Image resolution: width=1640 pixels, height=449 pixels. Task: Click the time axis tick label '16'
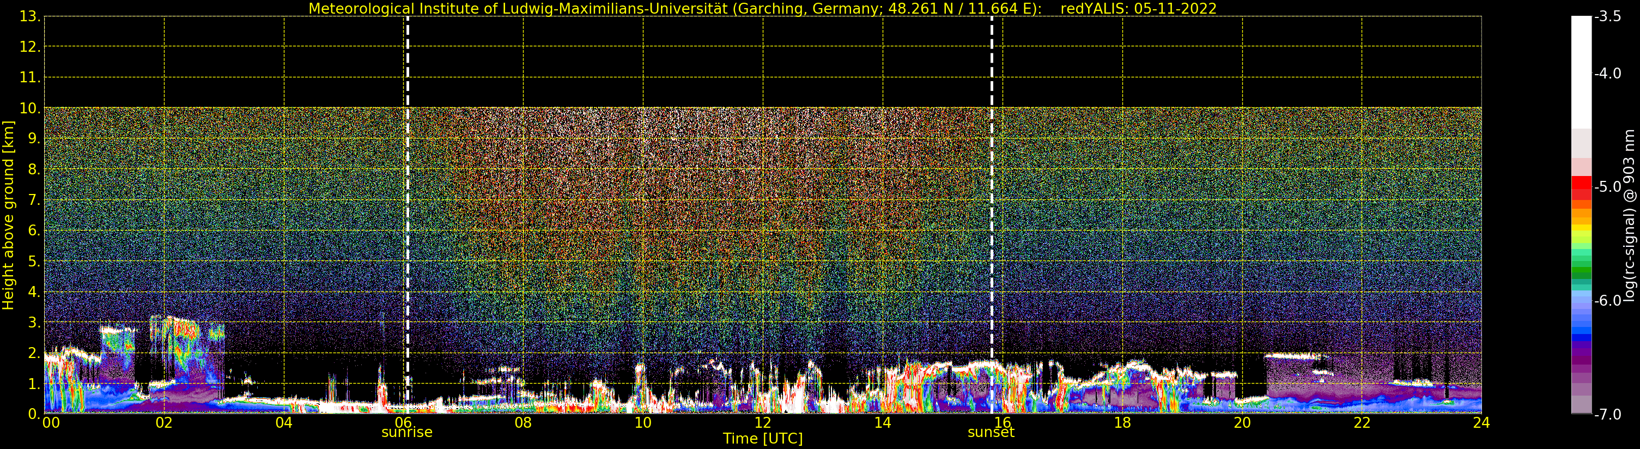tap(1003, 423)
